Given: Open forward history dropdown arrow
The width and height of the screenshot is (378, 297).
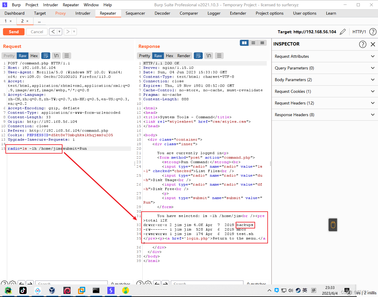Looking at the screenshot, I should (x=74, y=31).
